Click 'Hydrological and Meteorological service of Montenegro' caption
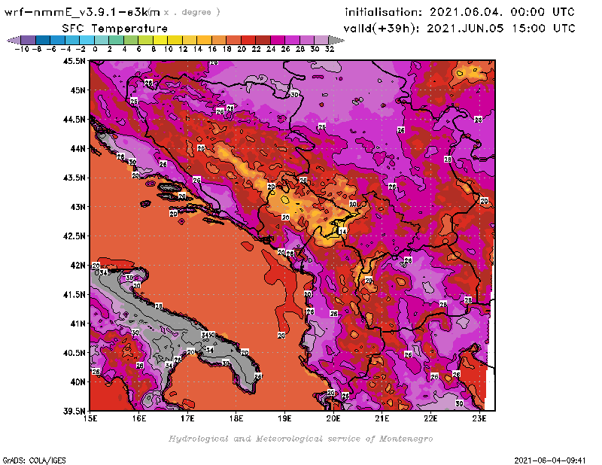602x465 pixels. [x=300, y=439]
